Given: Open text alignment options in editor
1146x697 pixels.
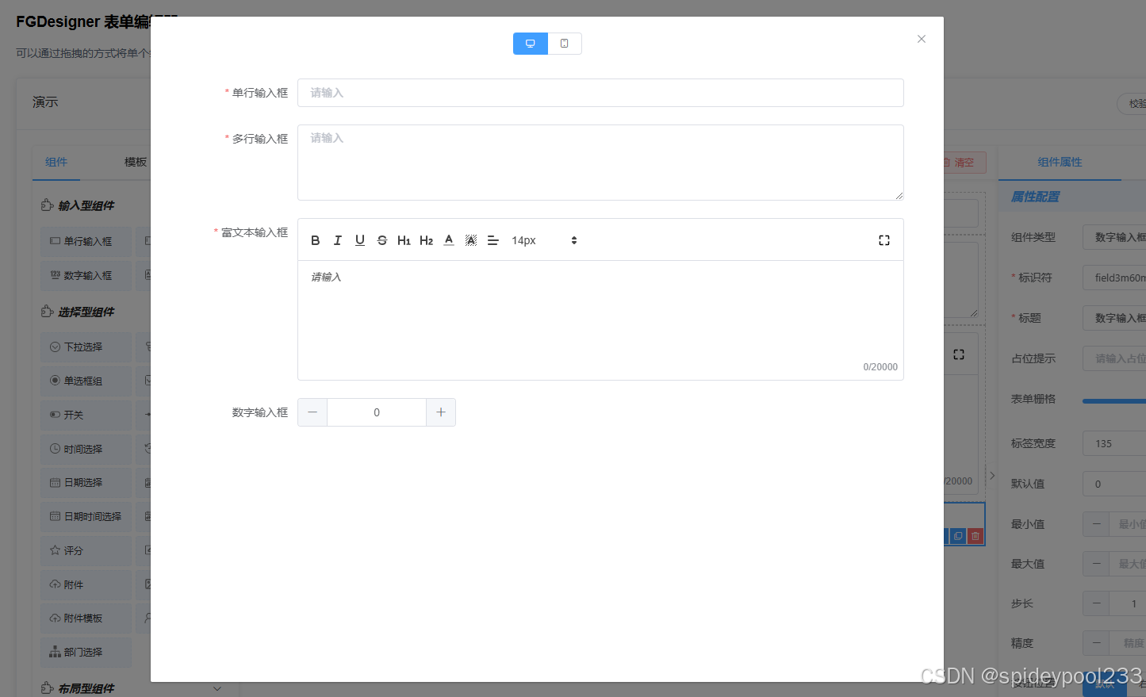Looking at the screenshot, I should (x=493, y=240).
